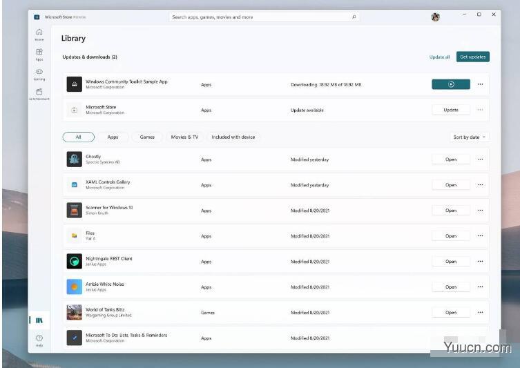The width and height of the screenshot is (520, 368).
Task: Click the World of Tanks Blitz thumbnail
Action: point(75,312)
